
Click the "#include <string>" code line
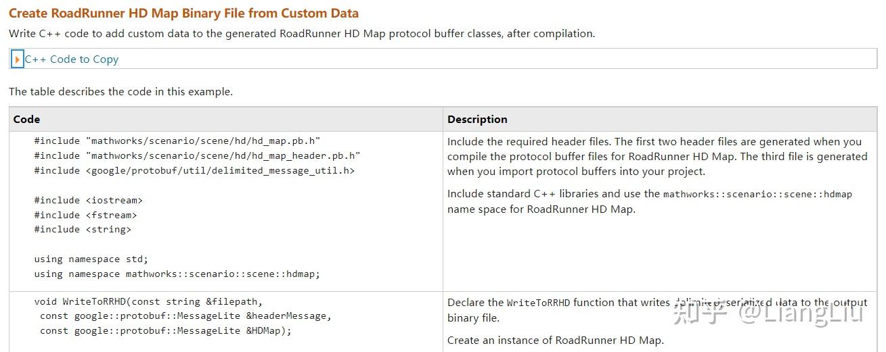[83, 230]
